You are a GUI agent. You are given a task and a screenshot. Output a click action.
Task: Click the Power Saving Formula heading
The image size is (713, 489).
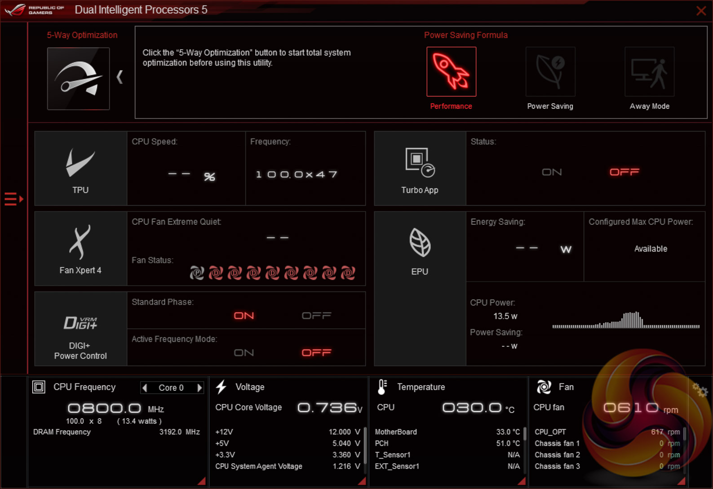pos(466,35)
